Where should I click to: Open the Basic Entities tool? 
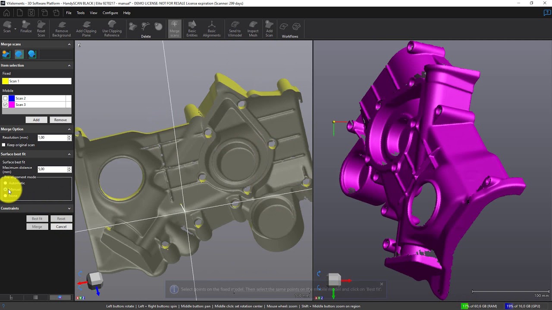(x=192, y=28)
